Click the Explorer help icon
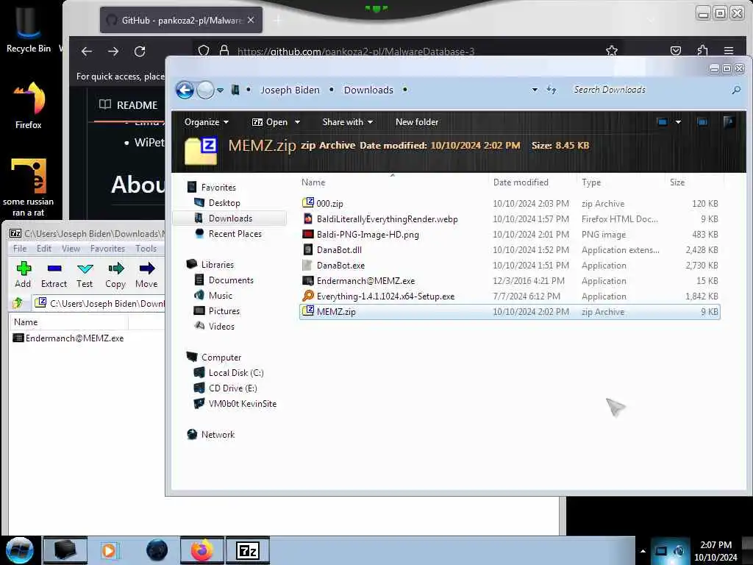 729,122
